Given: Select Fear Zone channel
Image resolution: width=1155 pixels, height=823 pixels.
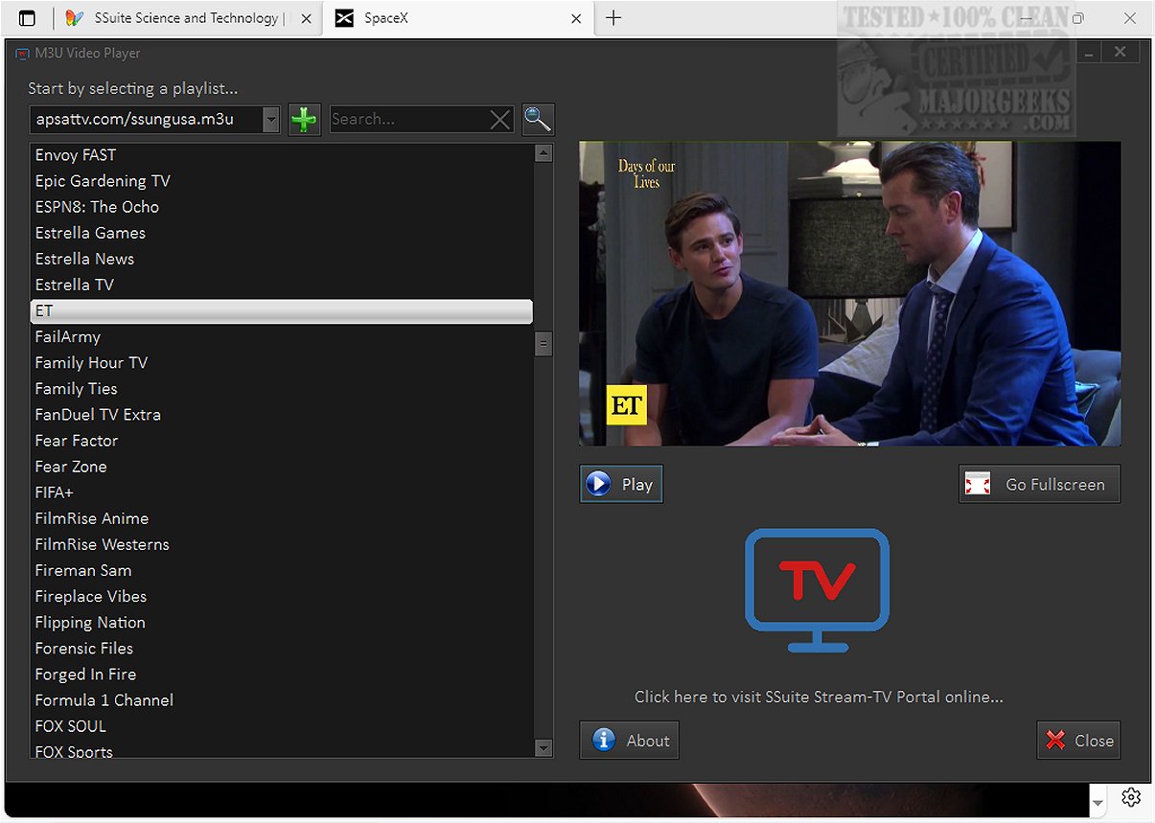Looking at the screenshot, I should coord(282,467).
